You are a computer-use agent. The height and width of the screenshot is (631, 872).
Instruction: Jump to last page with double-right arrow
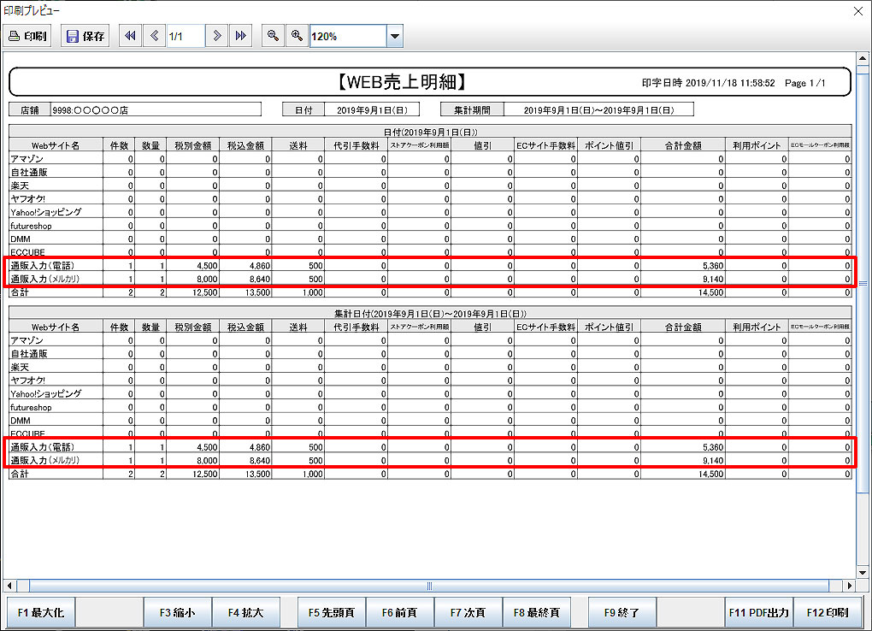coord(241,36)
